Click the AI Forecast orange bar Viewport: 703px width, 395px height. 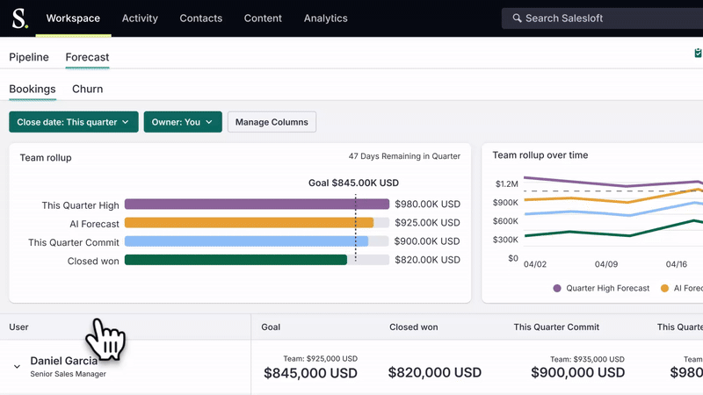tap(249, 223)
